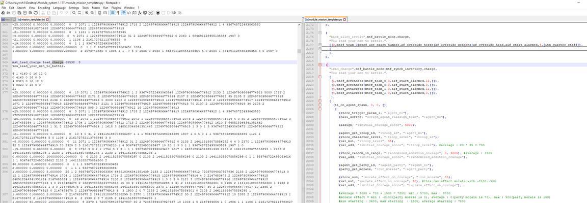Start macro recording with the record icon
The image size is (587, 203).
[x=158, y=12]
